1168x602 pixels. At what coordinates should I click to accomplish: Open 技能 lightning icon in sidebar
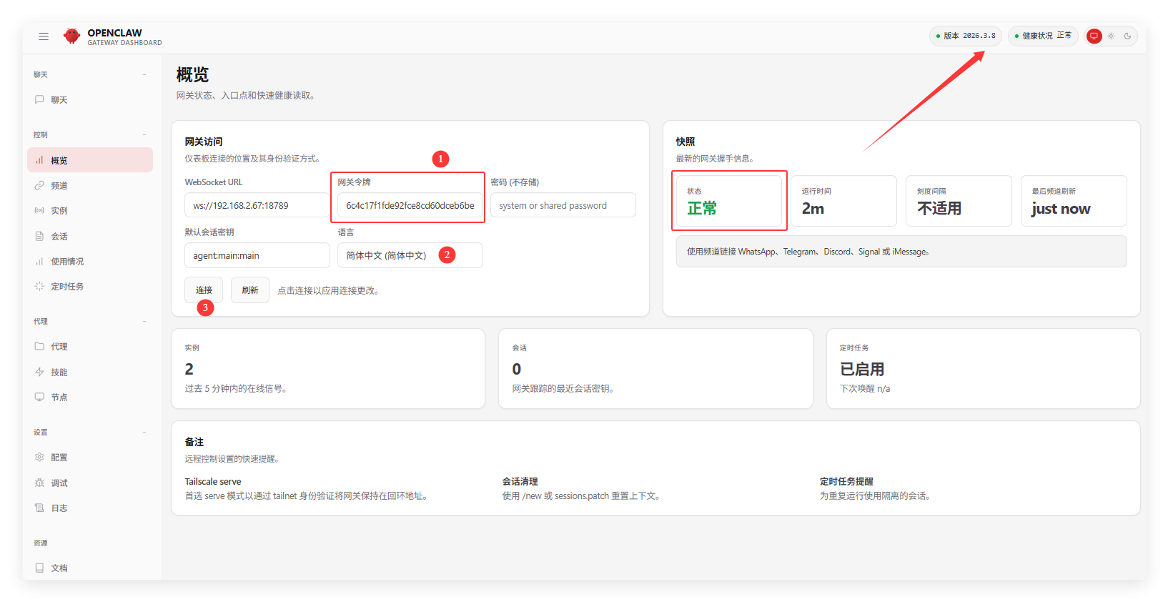click(39, 372)
